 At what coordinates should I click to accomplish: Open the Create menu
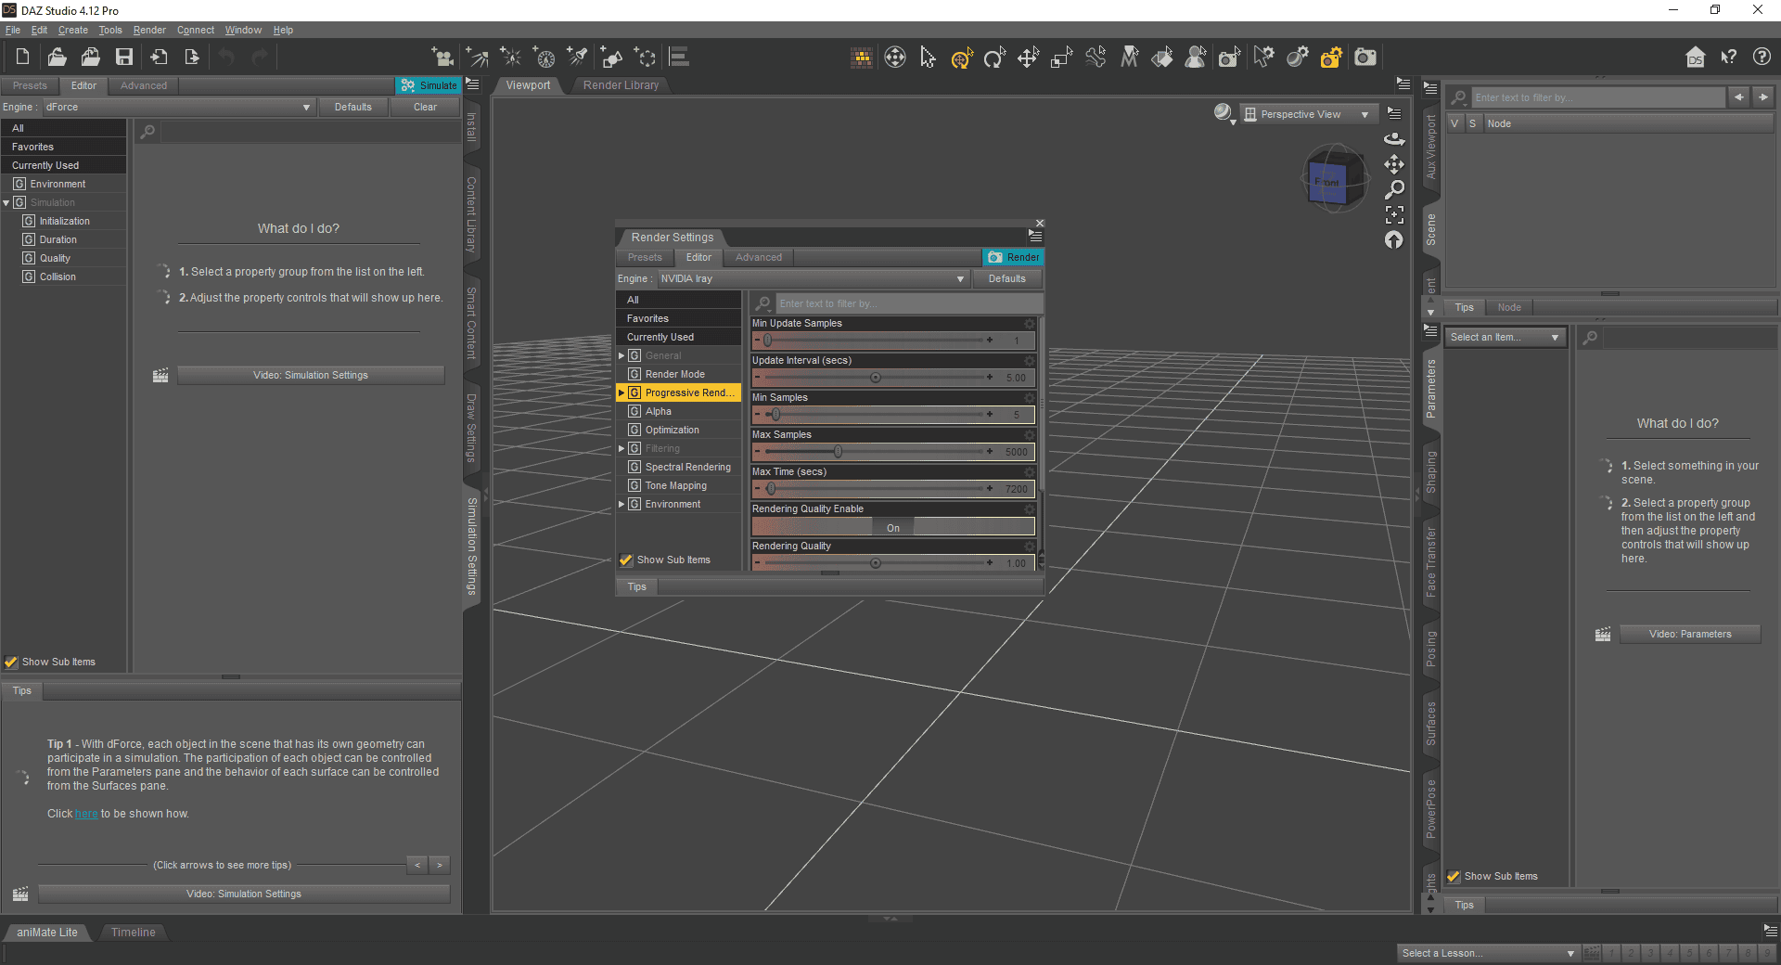click(x=72, y=30)
